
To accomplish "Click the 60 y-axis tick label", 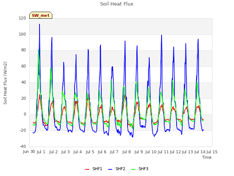I will click(23, 66).
